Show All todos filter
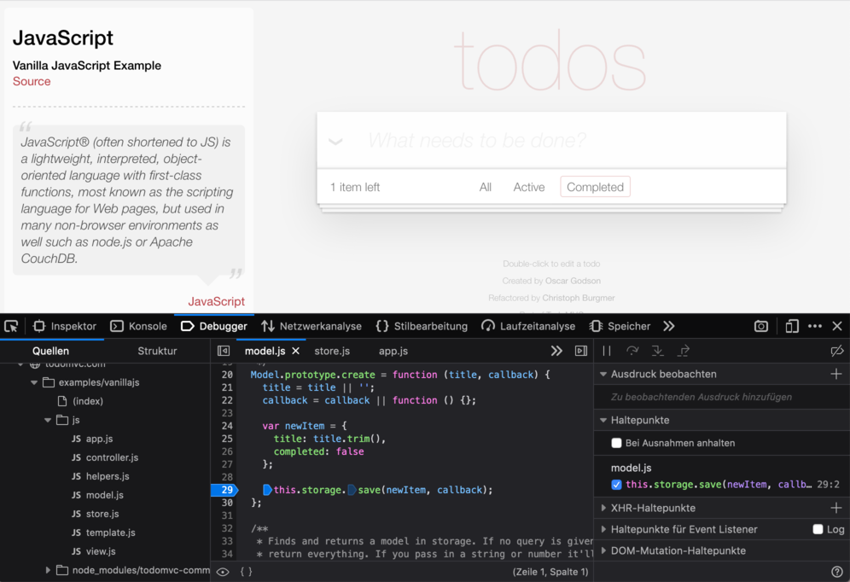The width and height of the screenshot is (850, 582). 486,187
